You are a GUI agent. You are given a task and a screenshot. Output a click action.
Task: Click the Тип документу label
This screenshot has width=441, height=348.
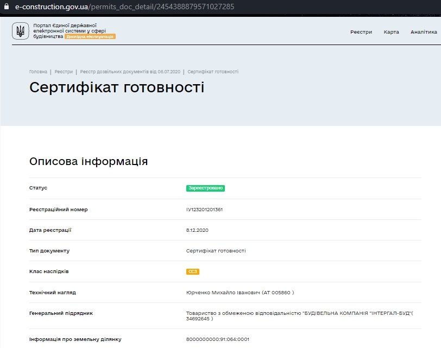tap(49, 251)
